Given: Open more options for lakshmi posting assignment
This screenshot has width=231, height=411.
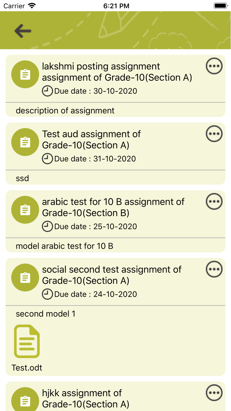Looking at the screenshot, I should (x=214, y=66).
